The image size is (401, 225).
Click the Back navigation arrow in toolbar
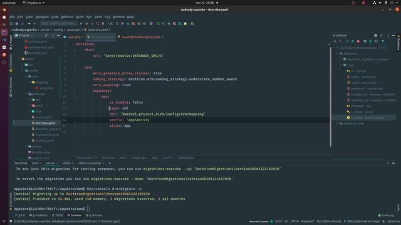[x=29, y=24]
